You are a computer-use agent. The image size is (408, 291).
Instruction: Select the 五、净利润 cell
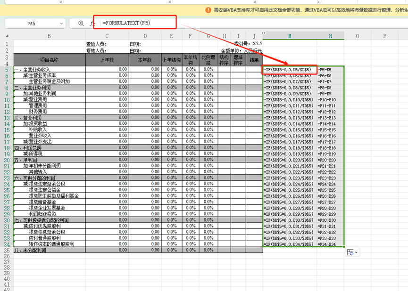coord(49,160)
